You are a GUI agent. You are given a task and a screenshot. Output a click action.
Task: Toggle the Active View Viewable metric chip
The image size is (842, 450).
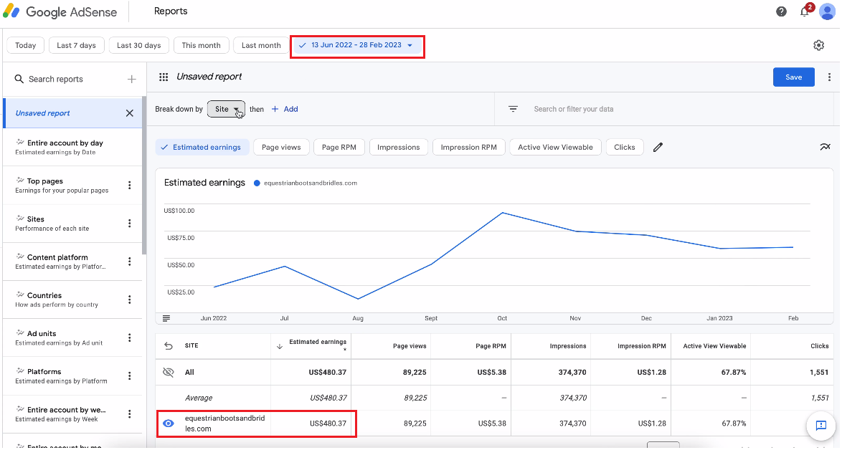555,148
